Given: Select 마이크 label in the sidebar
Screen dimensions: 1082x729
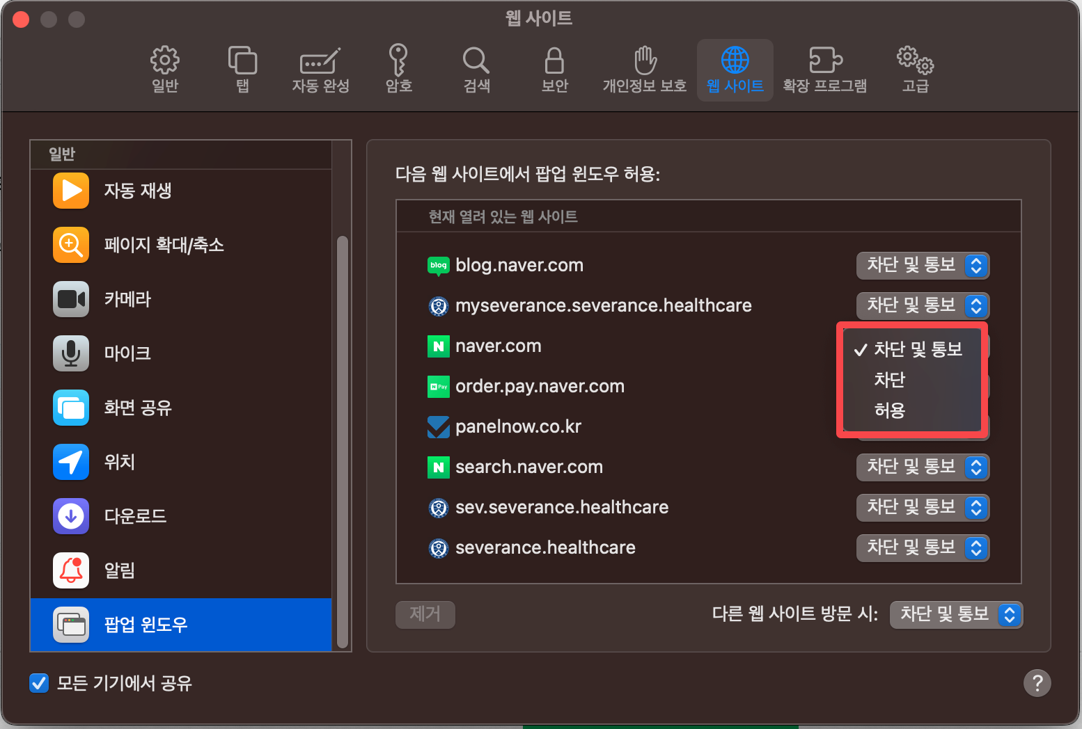Looking at the screenshot, I should [x=127, y=353].
